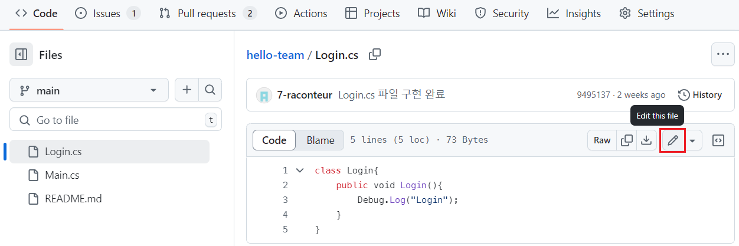Select Main.cs in the file tree
The image size is (739, 246).
coord(109,175)
